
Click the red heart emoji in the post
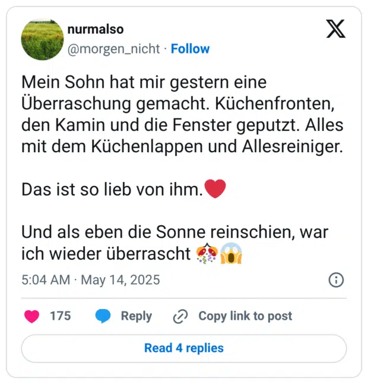tap(215, 190)
